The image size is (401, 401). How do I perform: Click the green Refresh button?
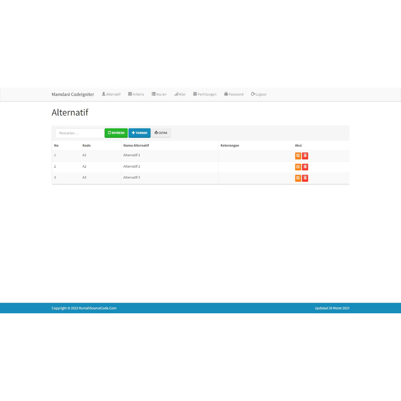[x=116, y=133]
